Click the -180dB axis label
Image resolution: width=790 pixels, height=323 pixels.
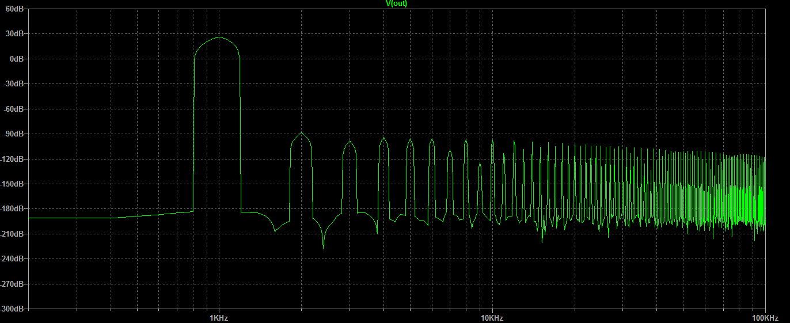[x=12, y=209]
